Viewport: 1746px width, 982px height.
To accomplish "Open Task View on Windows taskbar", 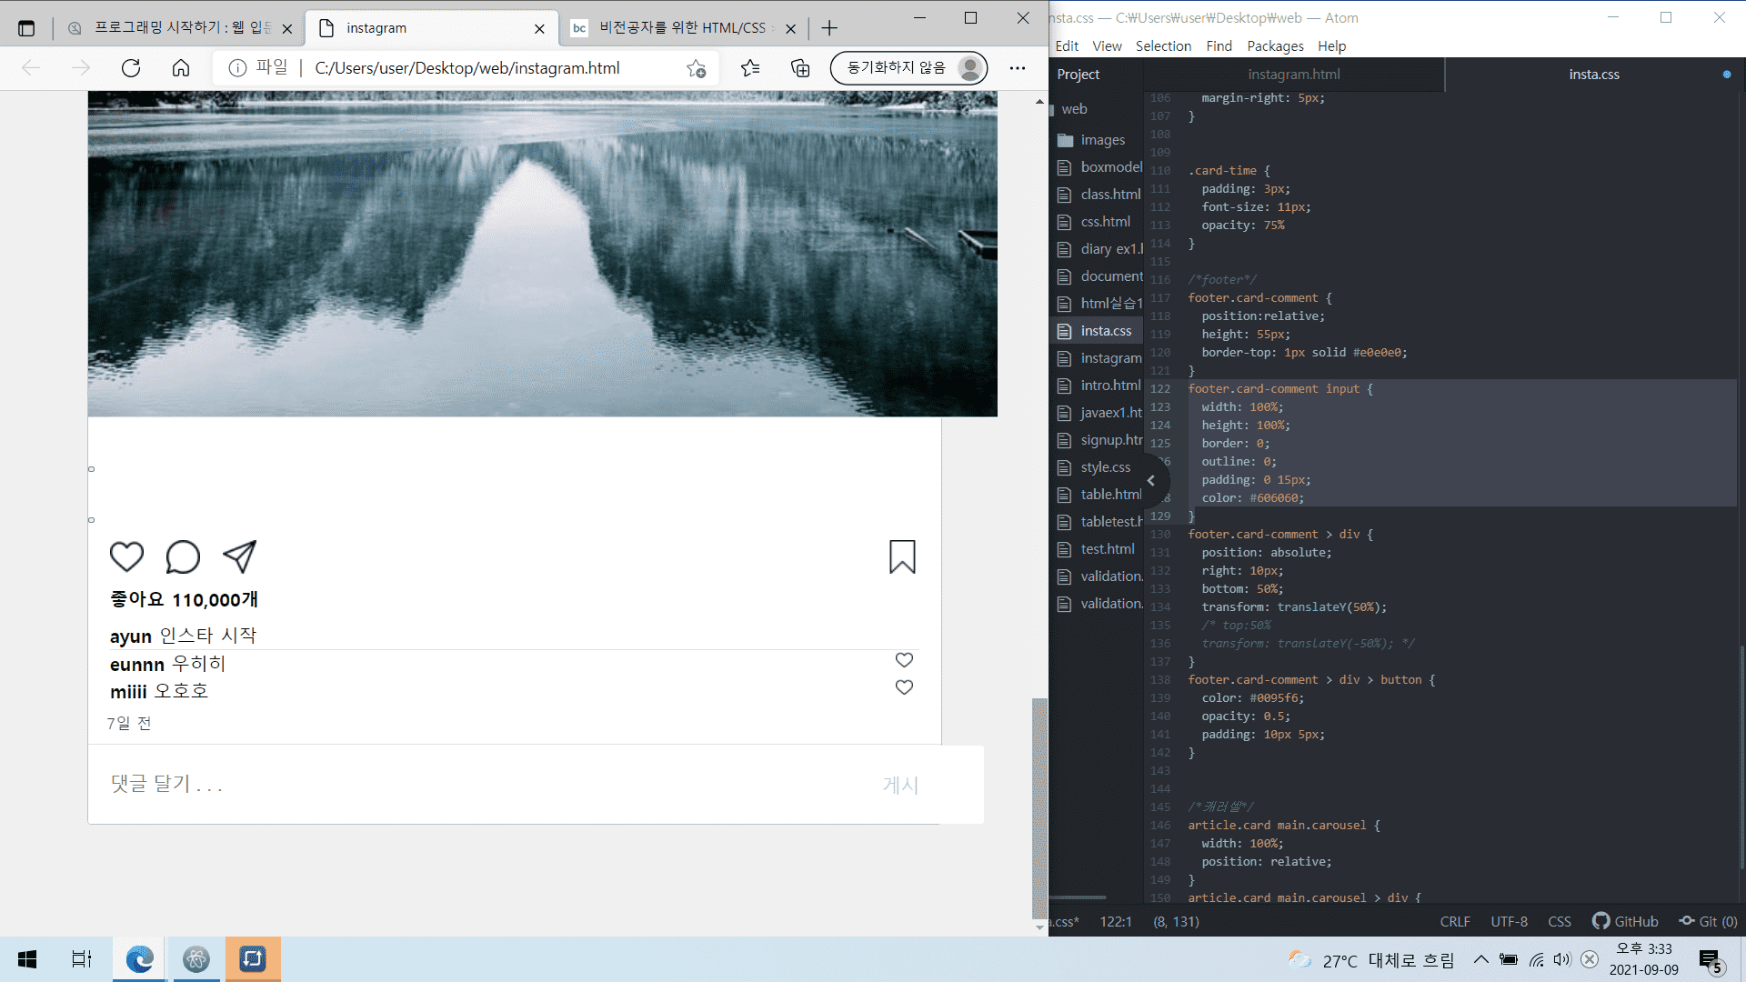I will tap(82, 959).
